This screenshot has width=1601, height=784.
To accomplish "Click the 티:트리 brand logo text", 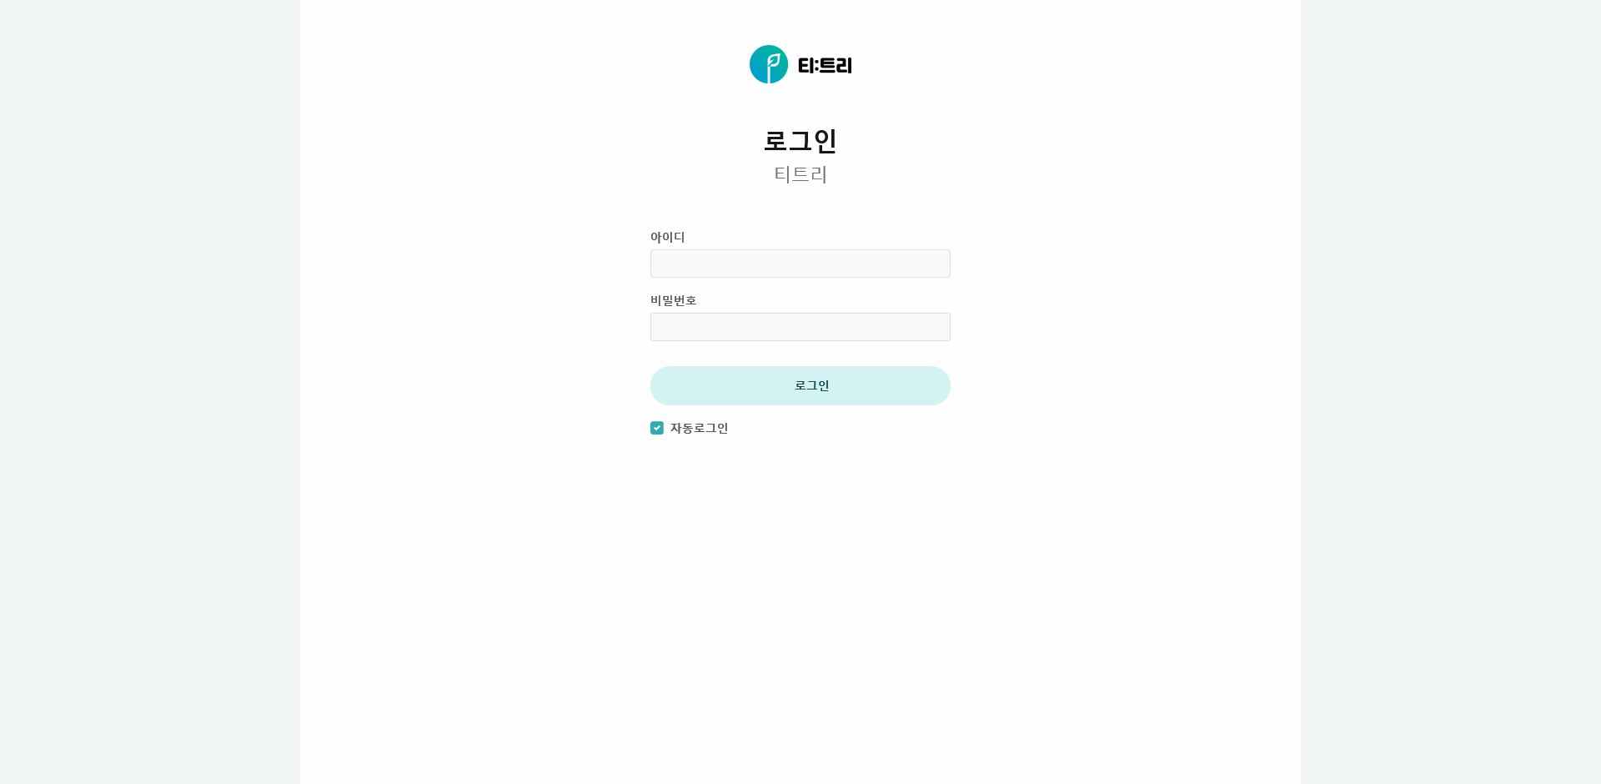I will pos(825,65).
